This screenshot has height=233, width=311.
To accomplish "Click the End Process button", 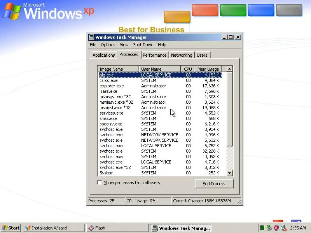I will pos(214,184).
